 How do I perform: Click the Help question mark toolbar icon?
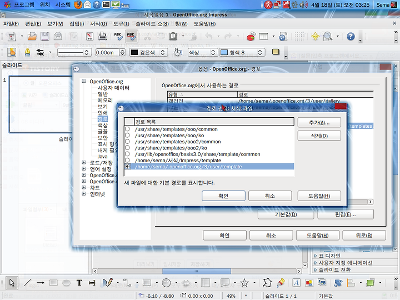(351, 37)
